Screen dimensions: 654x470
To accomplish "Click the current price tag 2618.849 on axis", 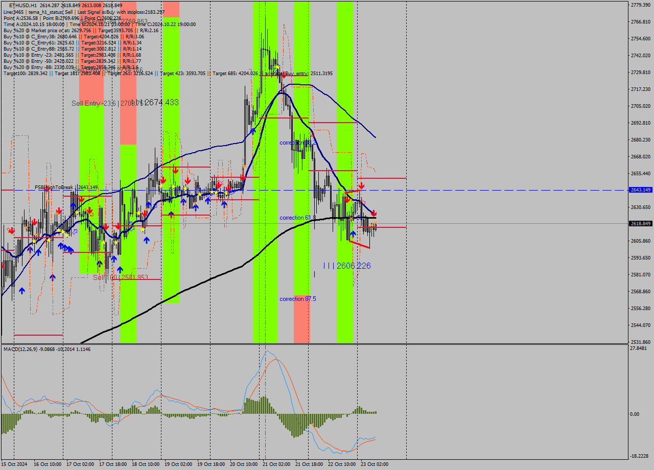I will pos(641,224).
